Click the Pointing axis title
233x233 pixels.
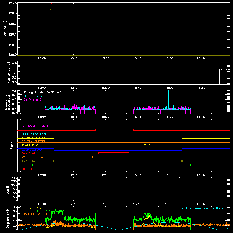[x=5, y=29]
